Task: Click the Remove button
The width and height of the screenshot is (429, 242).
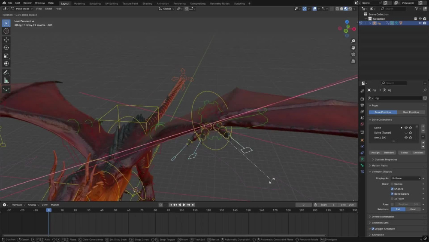Action: pyautogui.click(x=389, y=153)
